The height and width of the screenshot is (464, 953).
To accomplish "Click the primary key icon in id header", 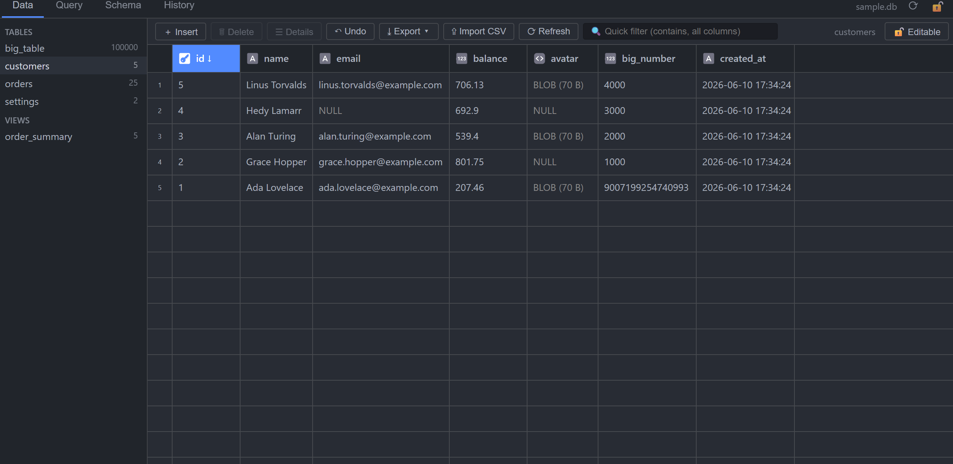I will tap(184, 58).
